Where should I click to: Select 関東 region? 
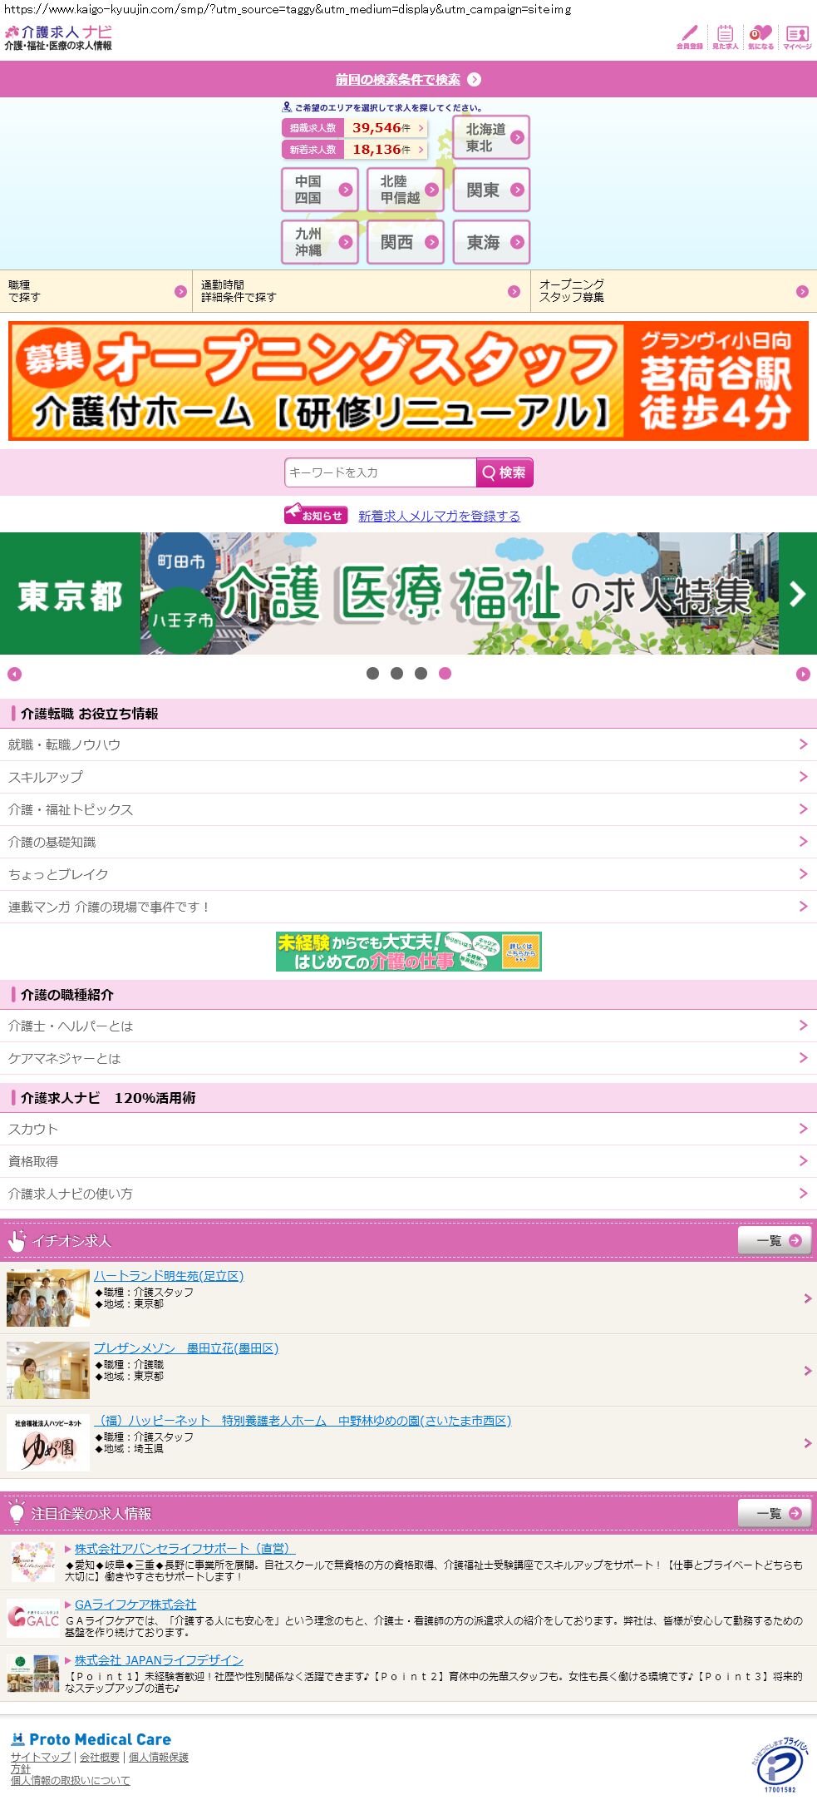(491, 190)
